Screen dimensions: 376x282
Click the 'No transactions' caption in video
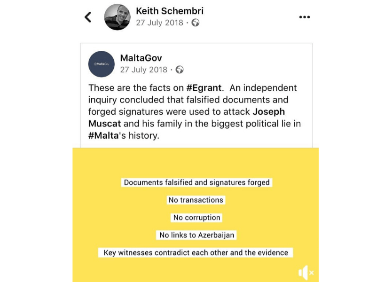coord(196,200)
